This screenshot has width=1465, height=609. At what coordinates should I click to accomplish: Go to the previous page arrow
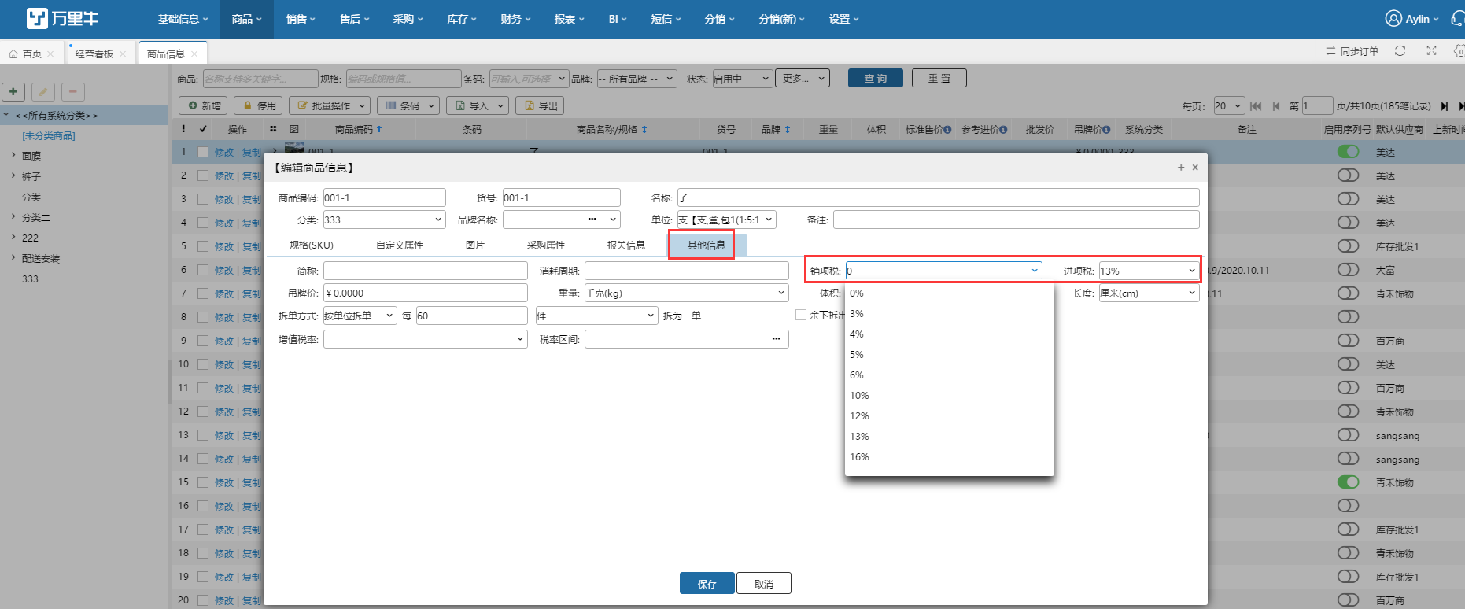click(1276, 105)
